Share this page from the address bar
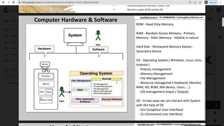 (195, 2)
